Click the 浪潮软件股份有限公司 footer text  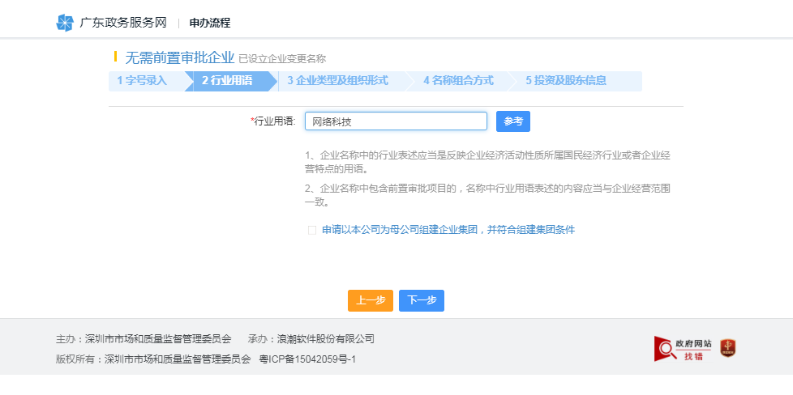[327, 339]
